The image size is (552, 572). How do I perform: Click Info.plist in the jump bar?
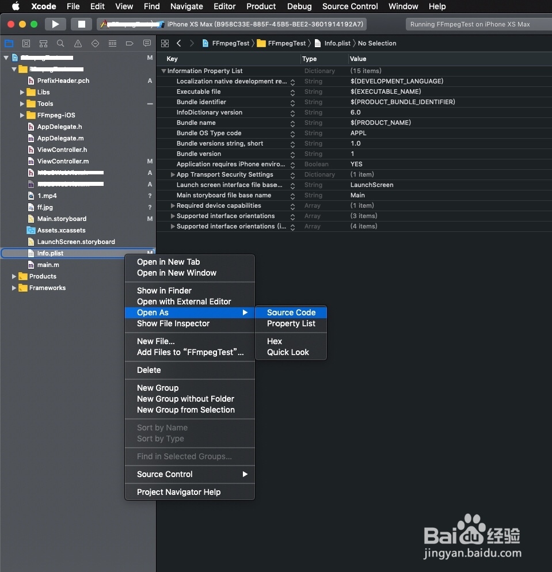pyautogui.click(x=332, y=43)
